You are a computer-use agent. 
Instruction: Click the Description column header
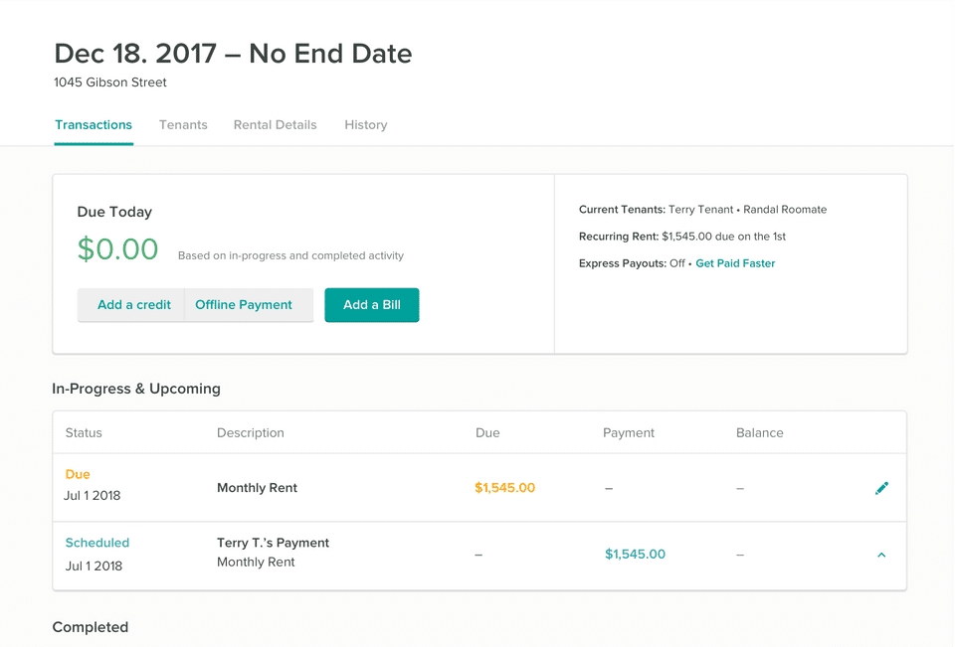(251, 433)
